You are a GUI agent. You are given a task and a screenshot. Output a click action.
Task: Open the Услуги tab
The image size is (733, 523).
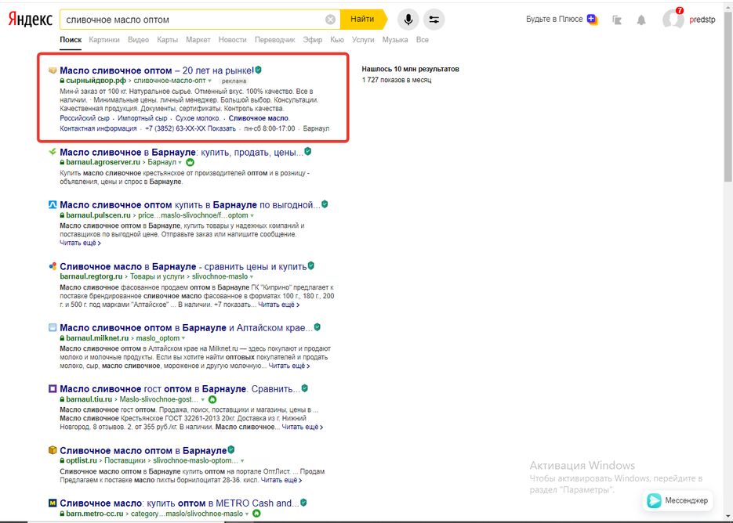pos(363,40)
